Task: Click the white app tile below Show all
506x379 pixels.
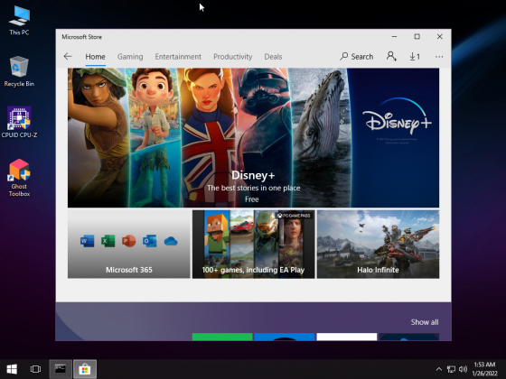Action: coord(347,337)
